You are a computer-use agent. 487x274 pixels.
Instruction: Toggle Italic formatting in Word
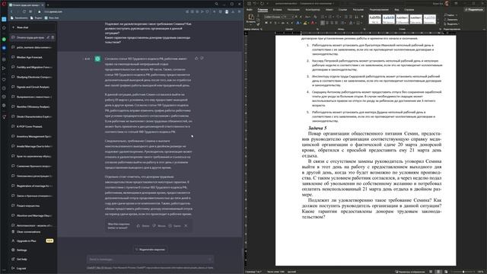271,23
